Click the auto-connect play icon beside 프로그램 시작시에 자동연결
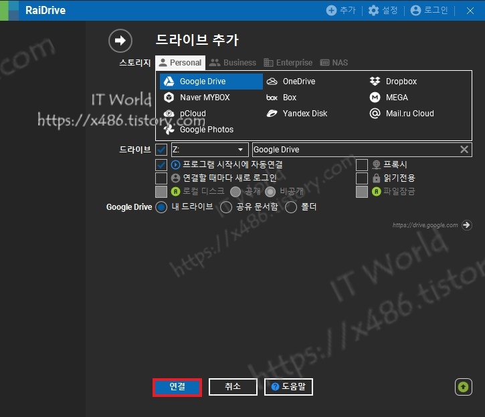Viewport: 485px width, 417px height. click(x=175, y=165)
